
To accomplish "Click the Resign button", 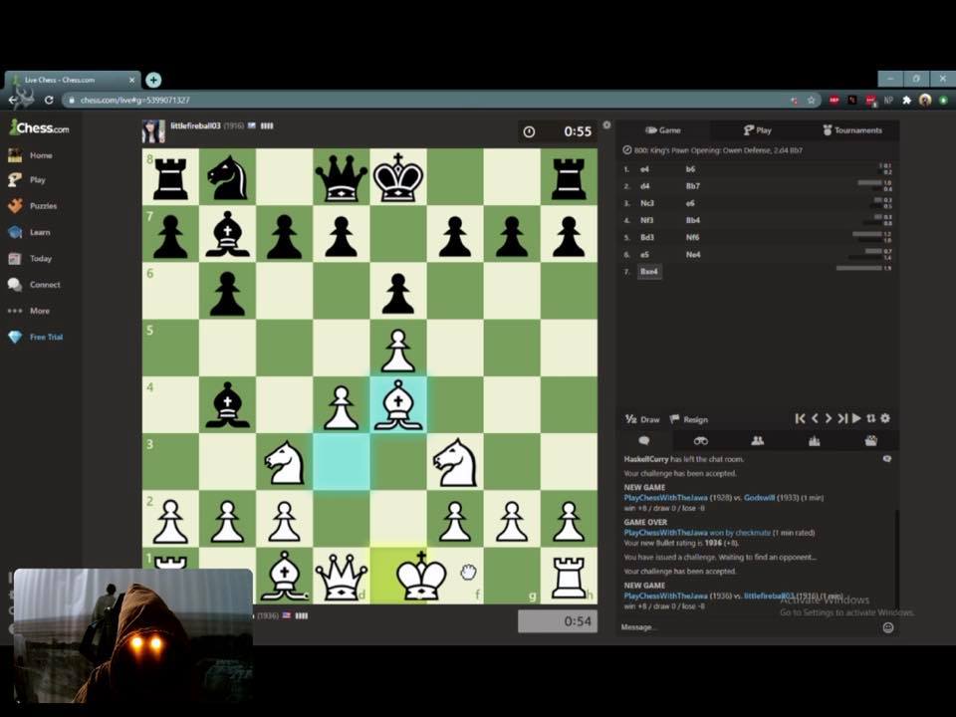I will click(689, 419).
